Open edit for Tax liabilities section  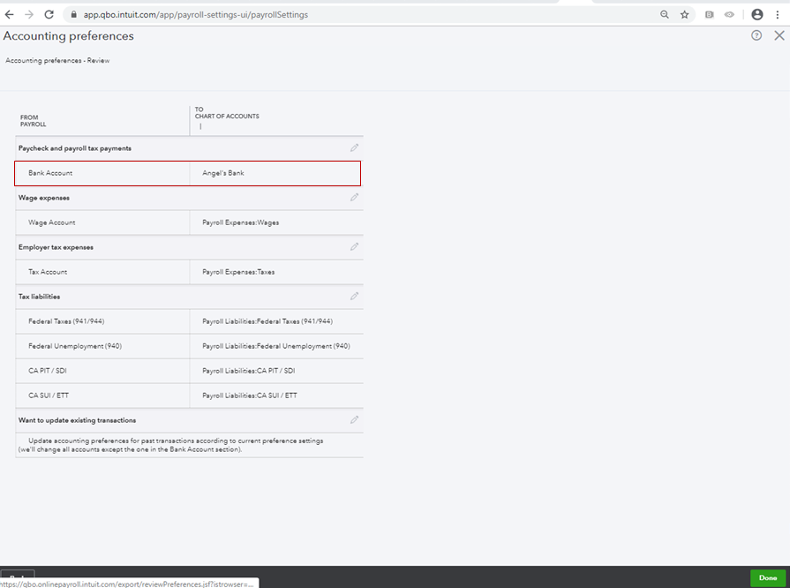click(x=354, y=297)
